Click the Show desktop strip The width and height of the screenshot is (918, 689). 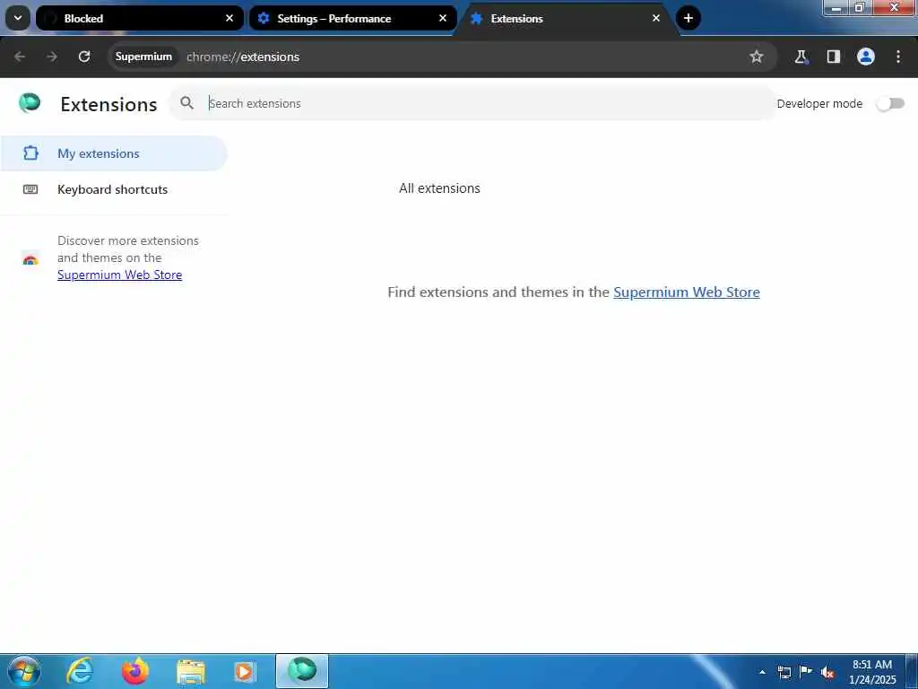pyautogui.click(x=912, y=671)
